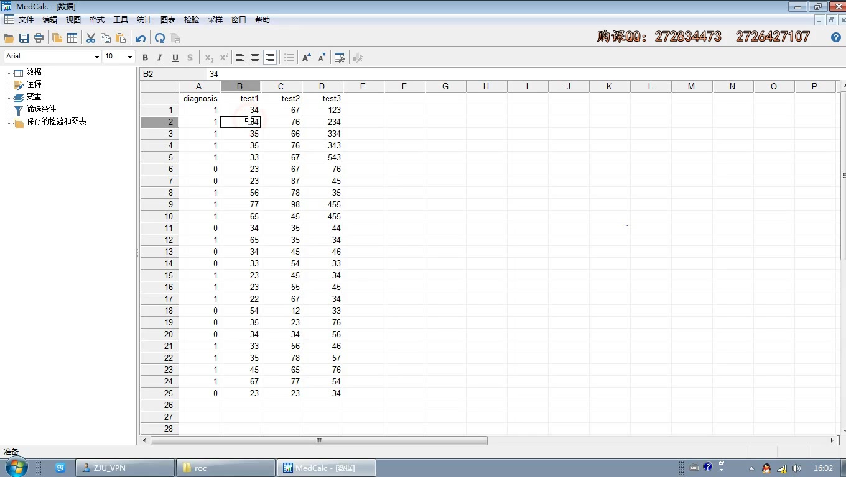Click the cell reference box showing B2
This screenshot has height=477, width=846.
172,74
